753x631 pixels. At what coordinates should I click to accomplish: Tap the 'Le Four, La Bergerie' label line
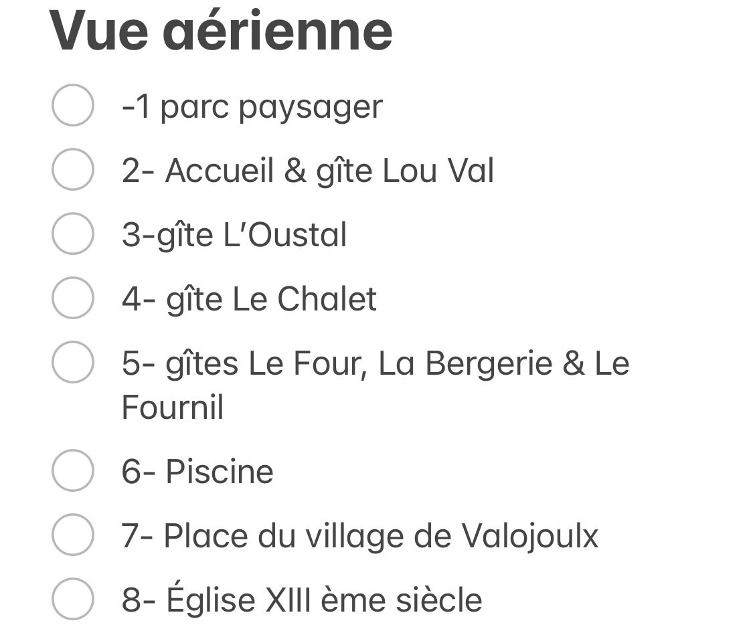click(x=375, y=363)
